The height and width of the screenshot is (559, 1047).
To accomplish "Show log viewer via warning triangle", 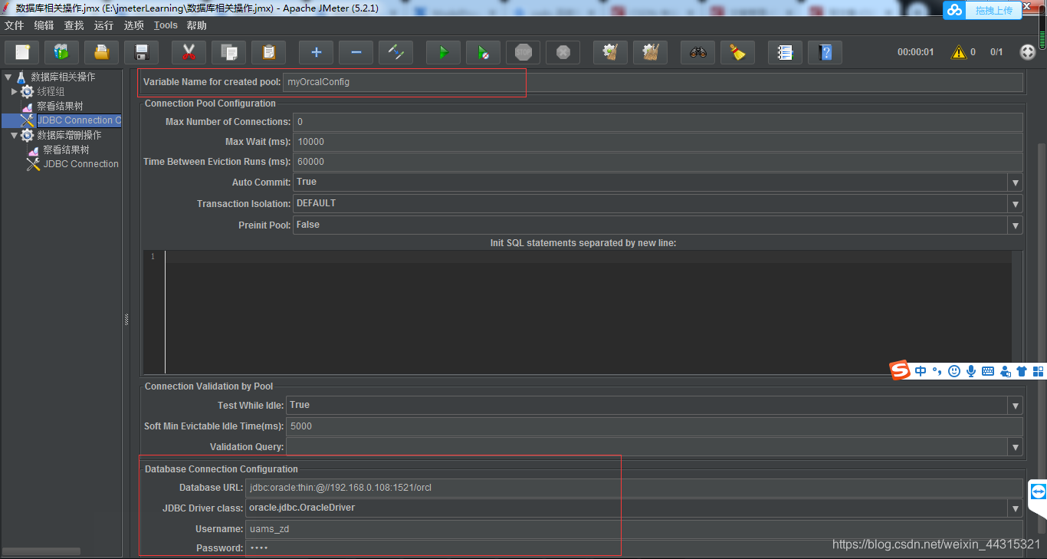I will 959,52.
